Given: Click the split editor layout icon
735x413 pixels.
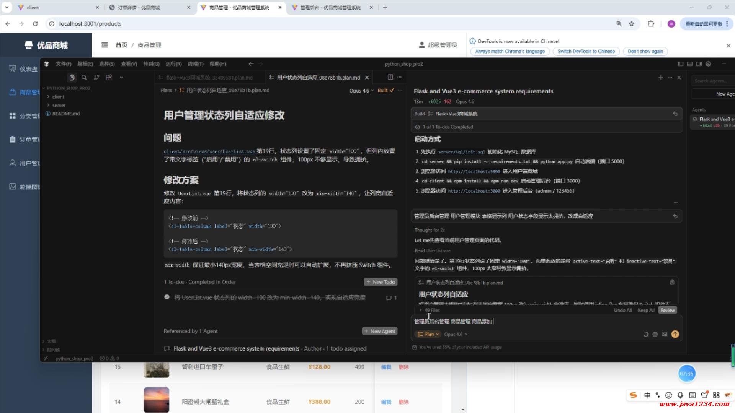Looking at the screenshot, I should tap(390, 77).
